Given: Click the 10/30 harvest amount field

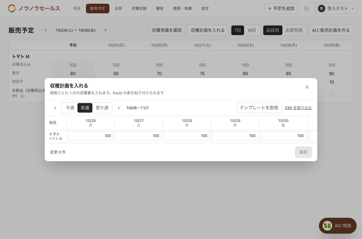Looking at the screenshot, I should coord(283,136).
